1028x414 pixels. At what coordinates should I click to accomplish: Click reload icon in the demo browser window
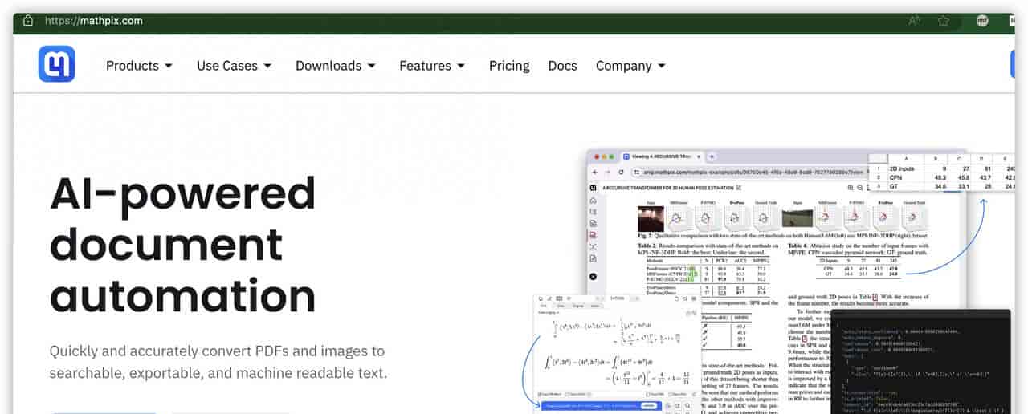coord(621,172)
